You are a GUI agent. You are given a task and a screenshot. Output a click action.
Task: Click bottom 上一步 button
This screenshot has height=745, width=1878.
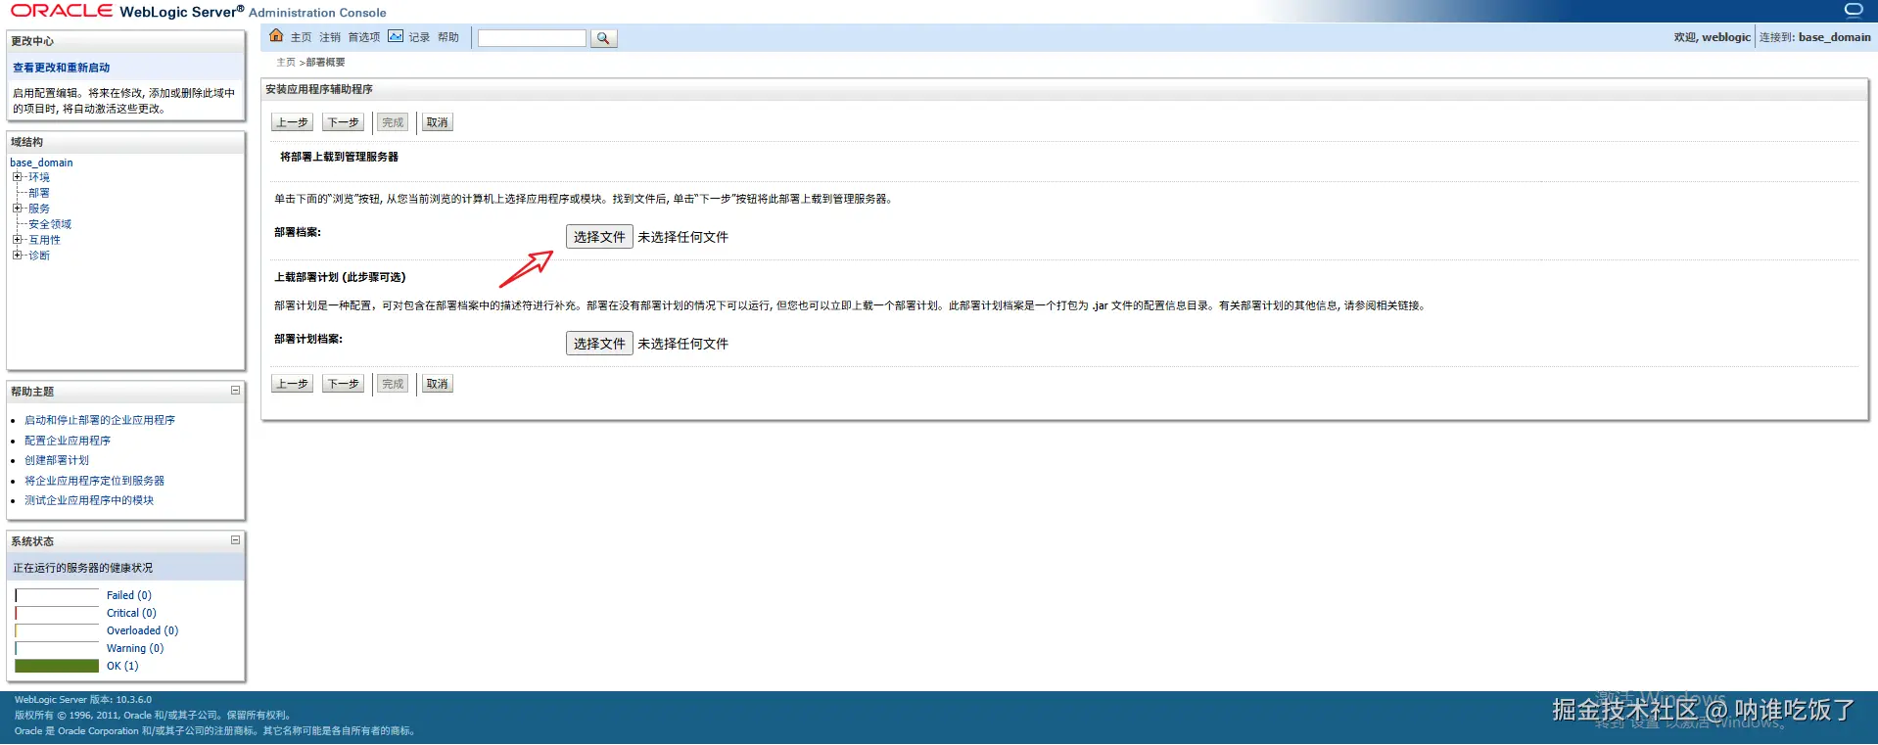292,384
